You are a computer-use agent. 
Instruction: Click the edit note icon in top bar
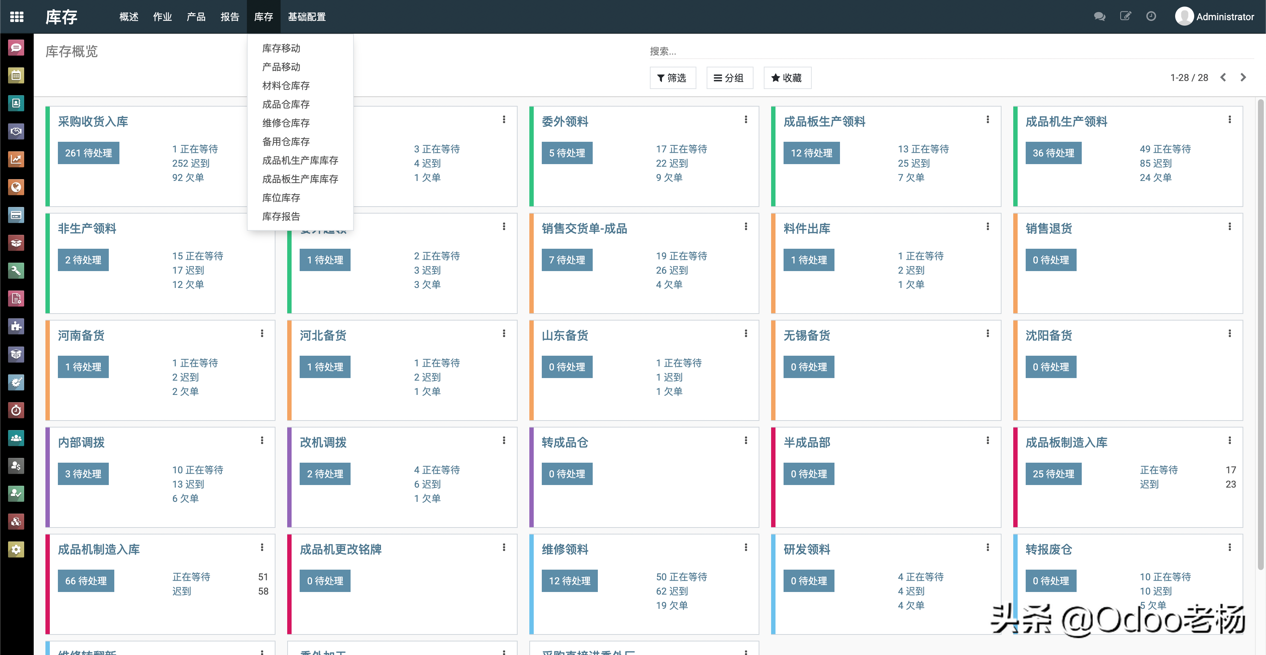pos(1125,16)
